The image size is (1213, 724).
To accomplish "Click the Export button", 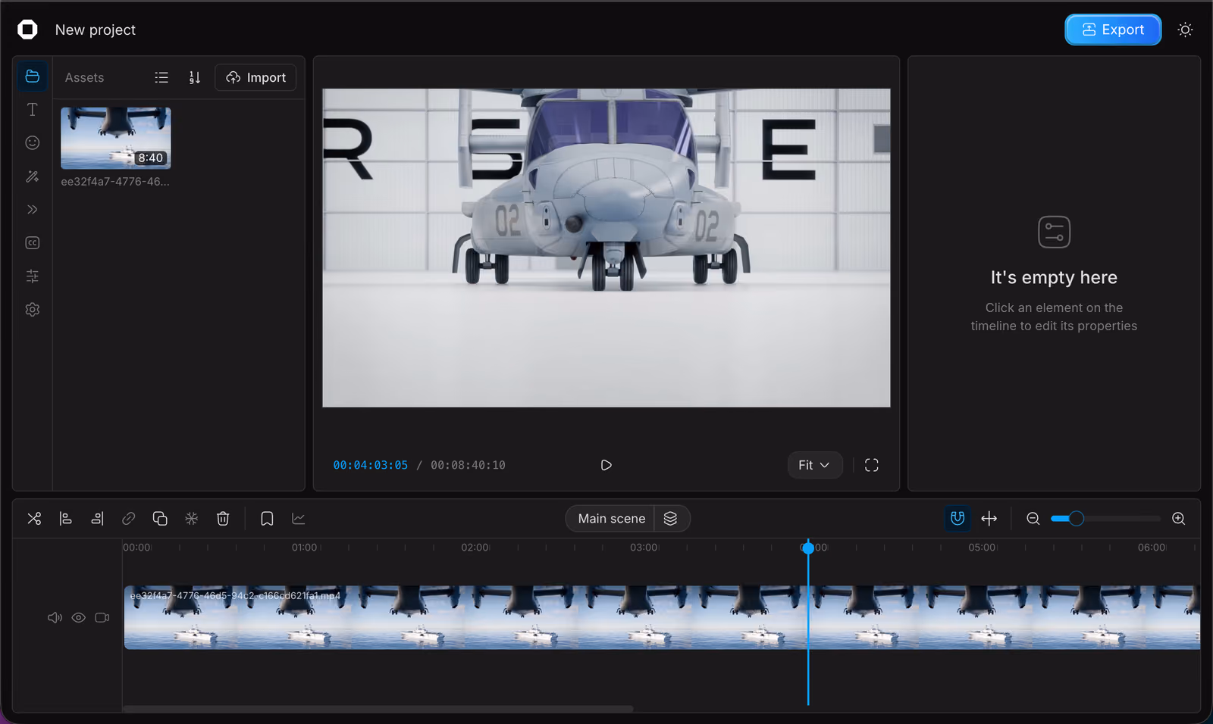I will pyautogui.click(x=1113, y=30).
